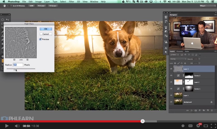Open the Fill value dropdown arrow
Image resolution: width=217 pixels, height=129 pixels.
199,63
